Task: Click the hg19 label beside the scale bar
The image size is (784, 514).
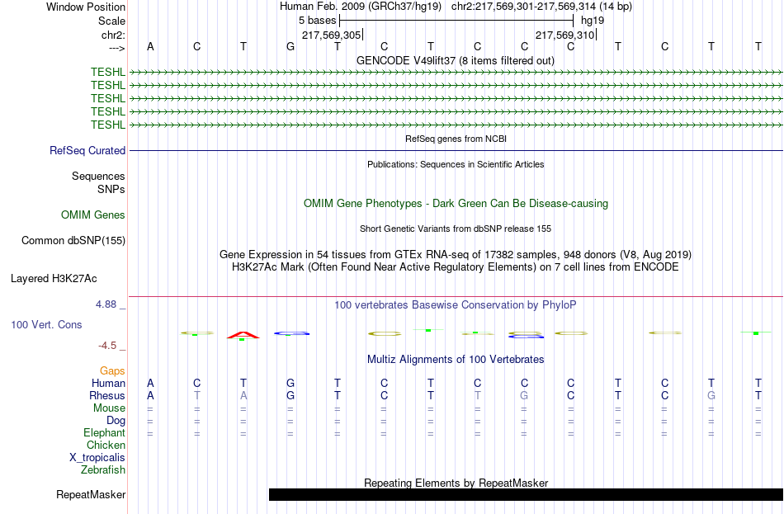Action: point(593,21)
